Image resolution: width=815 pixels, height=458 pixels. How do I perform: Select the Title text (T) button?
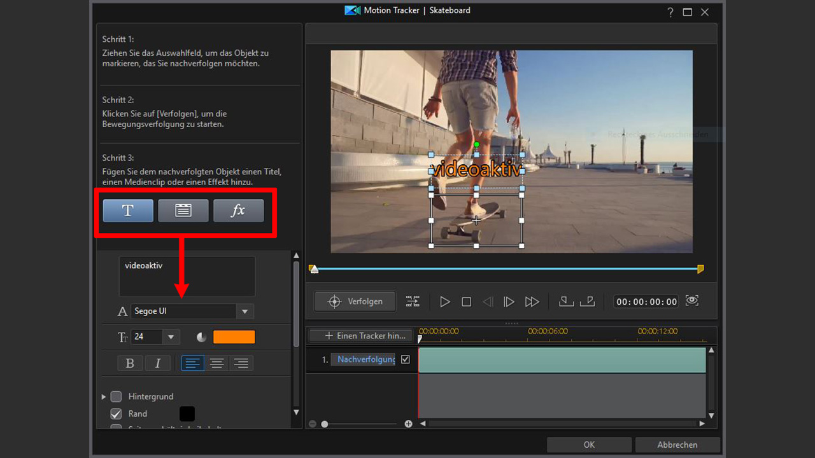pyautogui.click(x=128, y=211)
